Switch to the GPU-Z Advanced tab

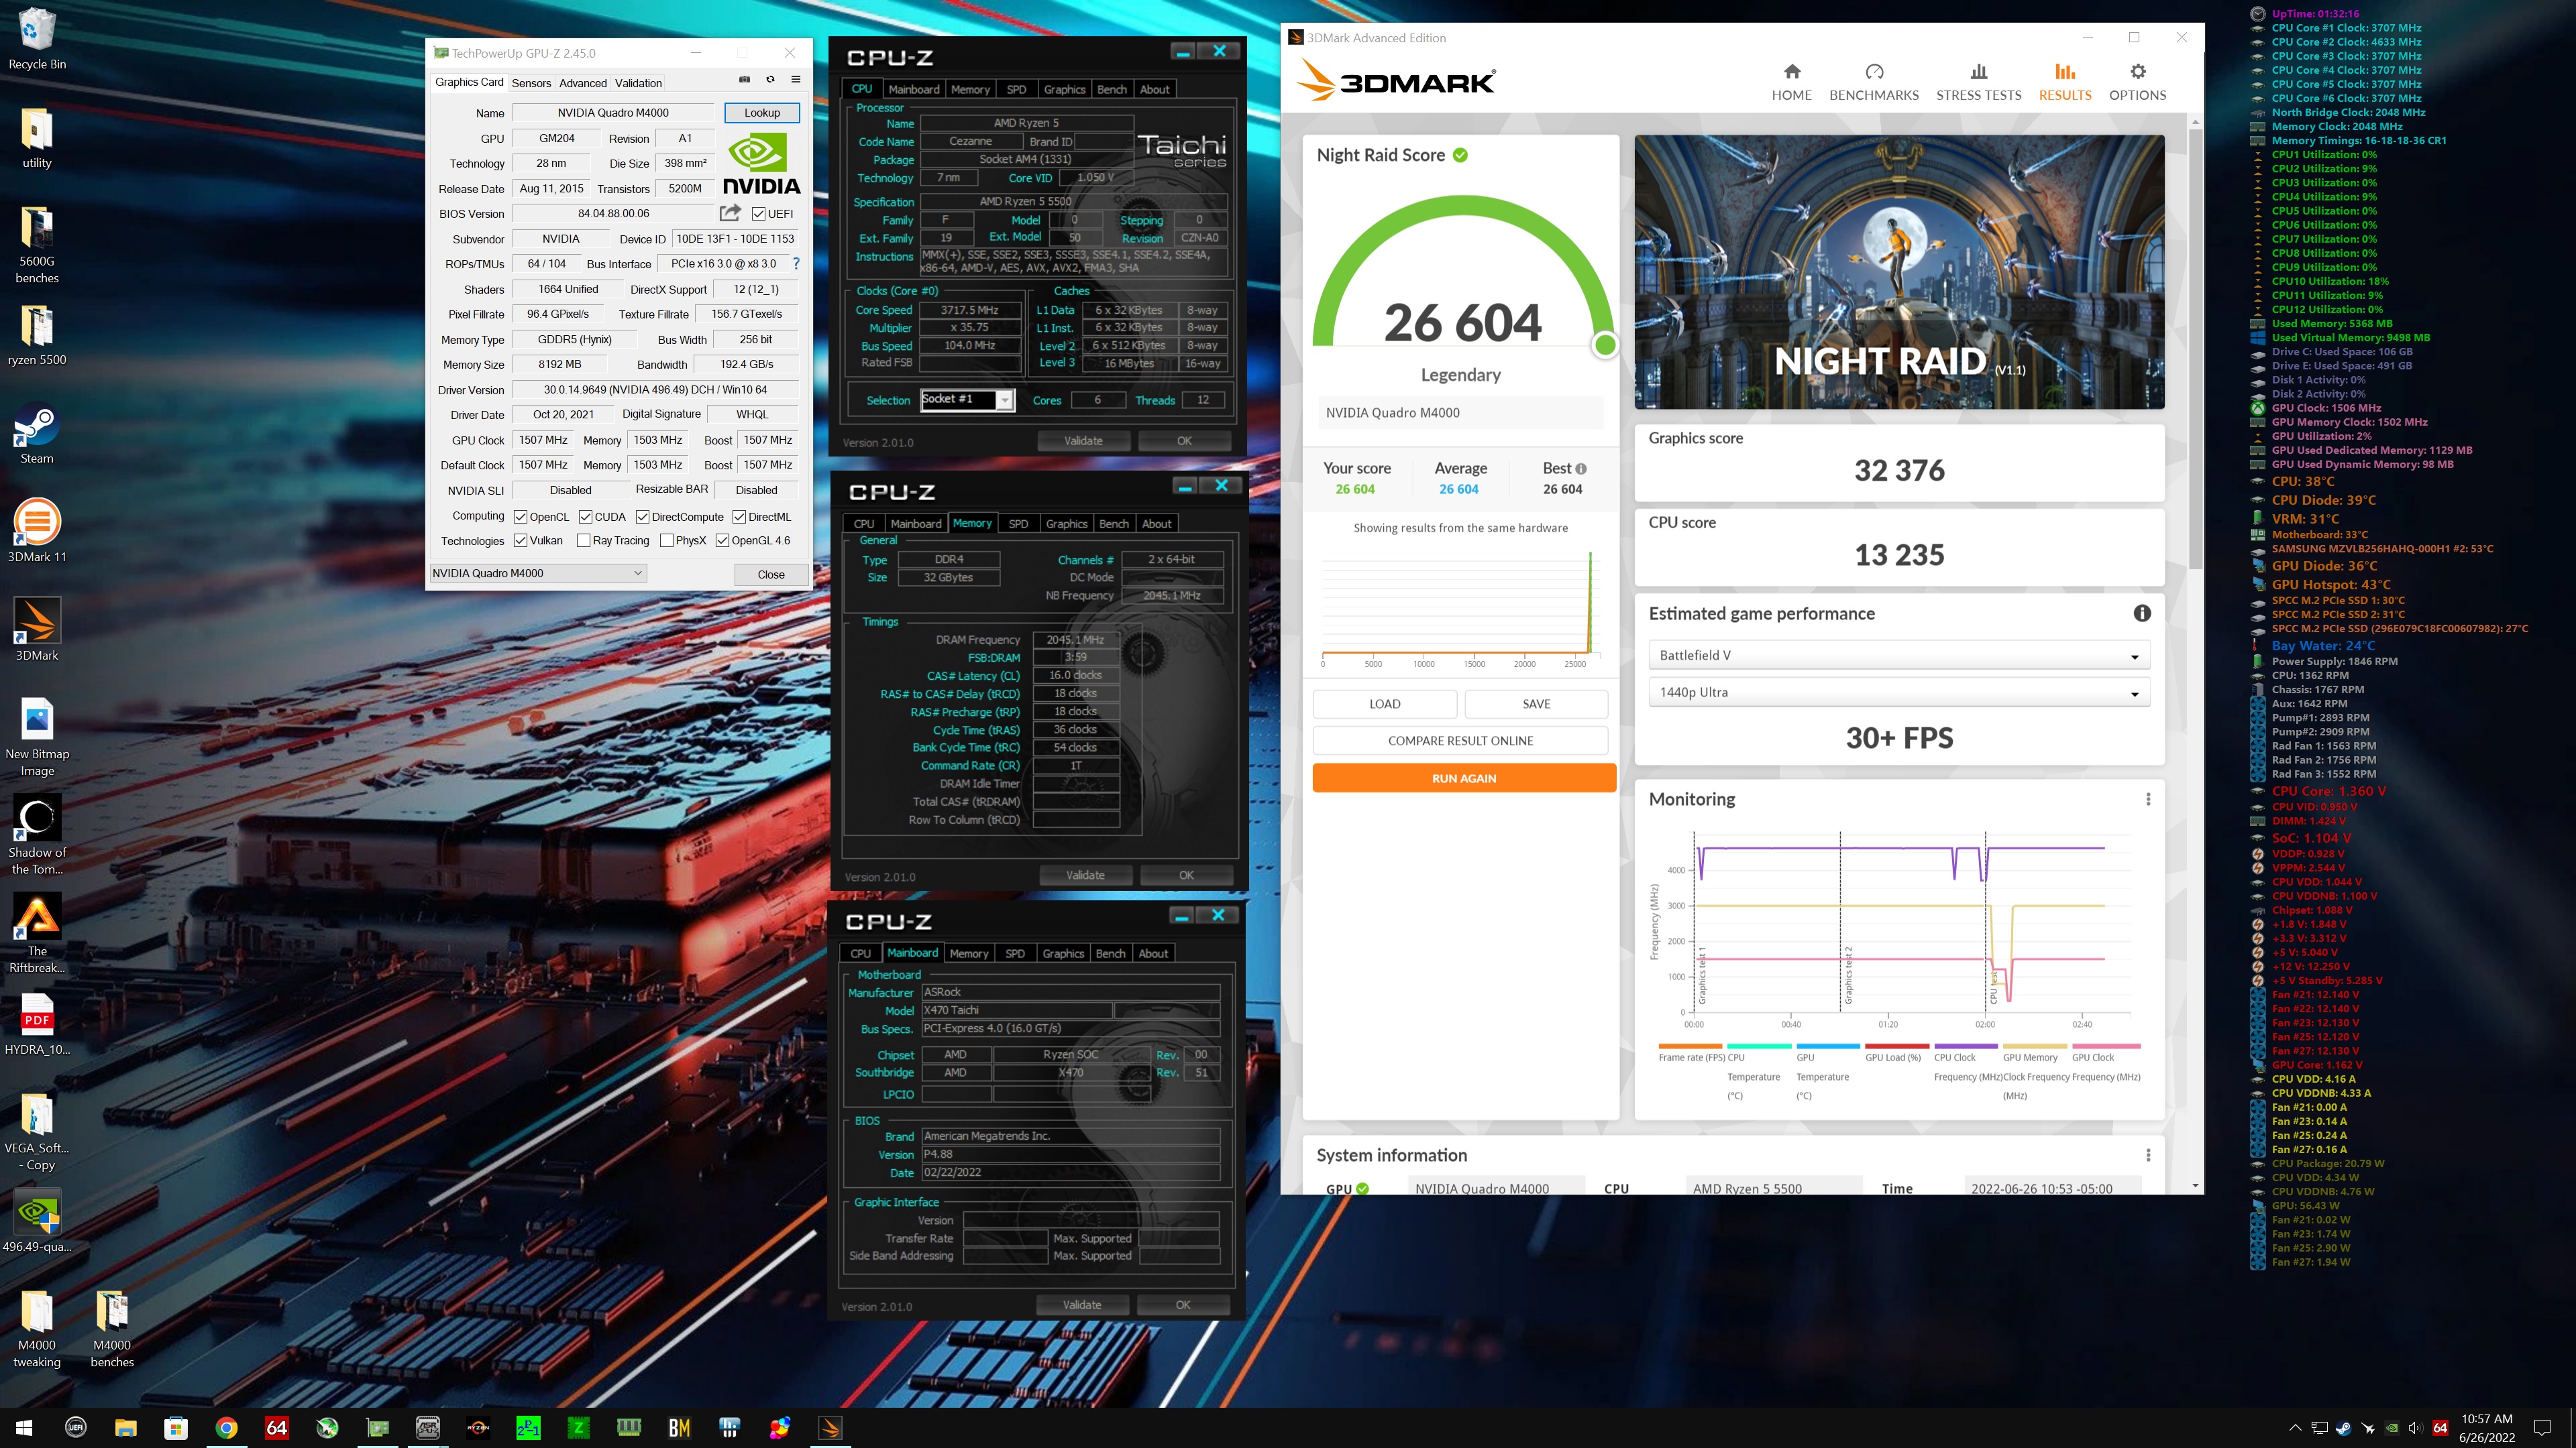(582, 83)
